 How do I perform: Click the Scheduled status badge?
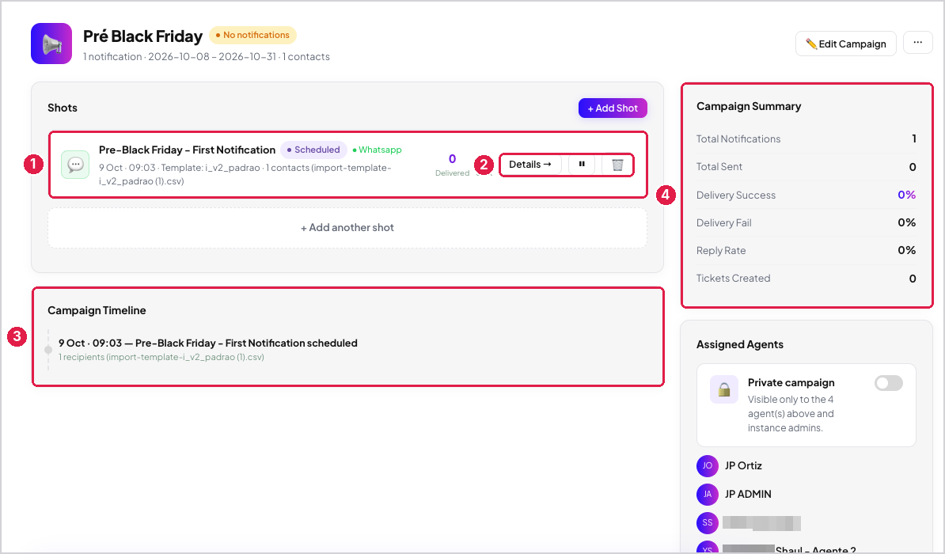coord(313,150)
